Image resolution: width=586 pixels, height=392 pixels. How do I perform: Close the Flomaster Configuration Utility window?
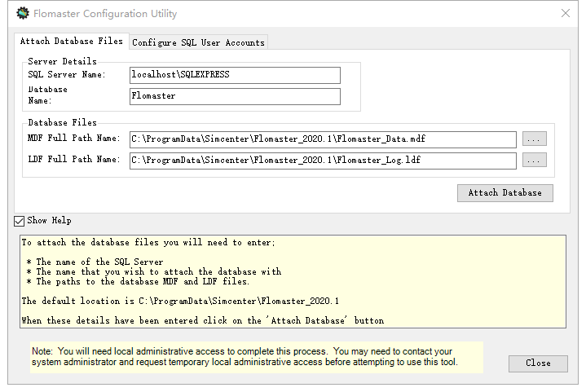[565, 14]
